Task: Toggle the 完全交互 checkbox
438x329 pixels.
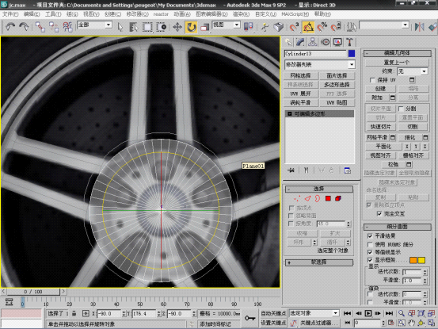Action: [379, 214]
